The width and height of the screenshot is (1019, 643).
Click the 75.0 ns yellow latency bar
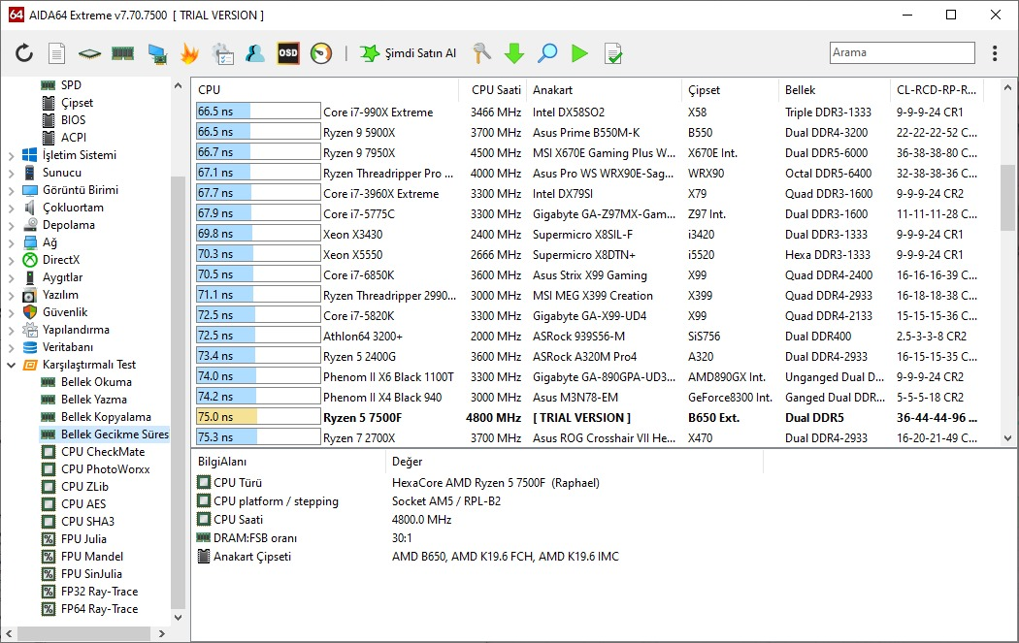click(227, 418)
